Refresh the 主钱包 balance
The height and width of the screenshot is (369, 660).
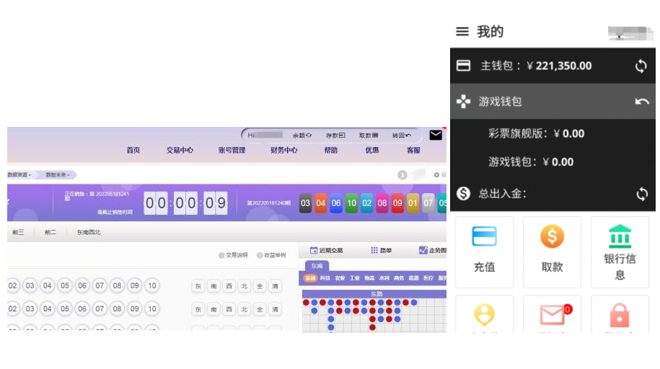tap(641, 66)
